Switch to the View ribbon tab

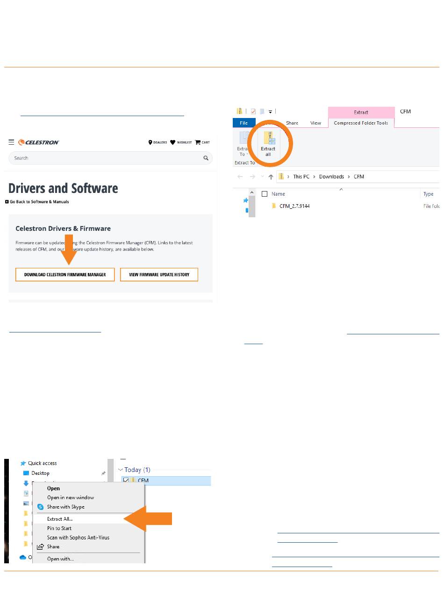tap(315, 123)
